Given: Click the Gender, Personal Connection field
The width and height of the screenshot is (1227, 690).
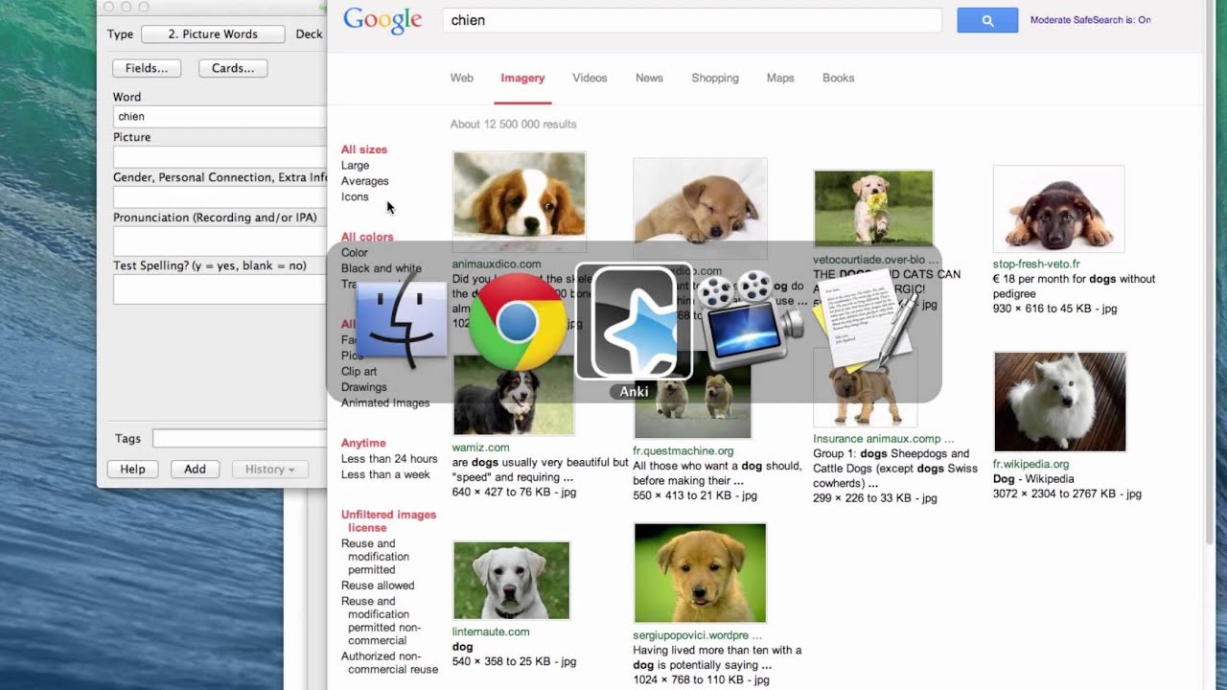Looking at the screenshot, I should tap(220, 196).
